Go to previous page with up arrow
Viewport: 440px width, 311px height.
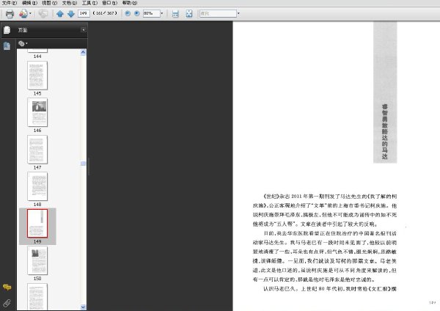[60, 13]
